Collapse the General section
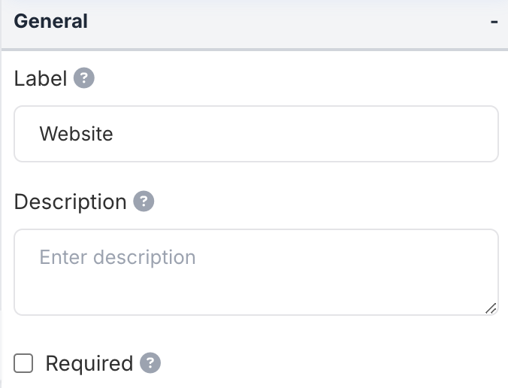 (x=494, y=22)
